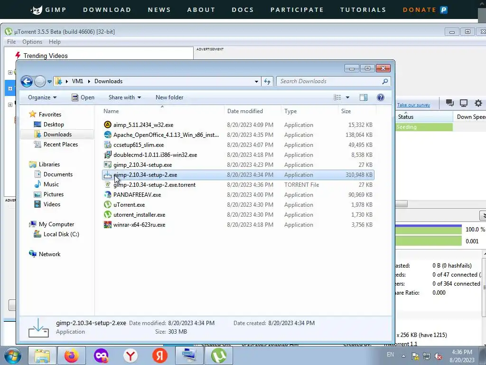Click the Seeding status progress bar
Screen dimensions: 486x365
pos(424,127)
